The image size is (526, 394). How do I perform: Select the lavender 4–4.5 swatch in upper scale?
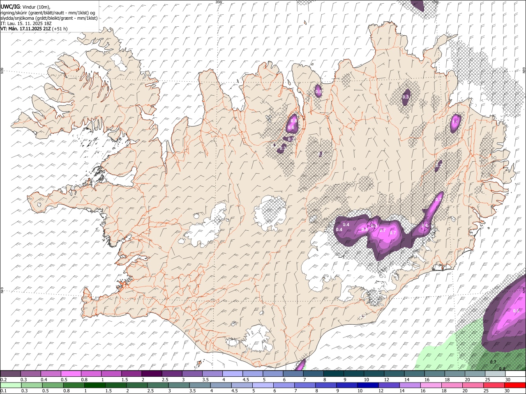(x=233, y=374)
